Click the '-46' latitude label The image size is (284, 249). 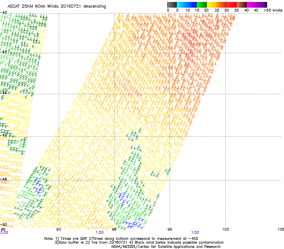[3, 135]
